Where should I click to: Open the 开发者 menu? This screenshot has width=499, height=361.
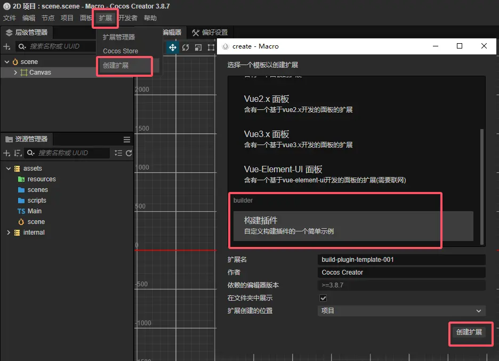(128, 18)
